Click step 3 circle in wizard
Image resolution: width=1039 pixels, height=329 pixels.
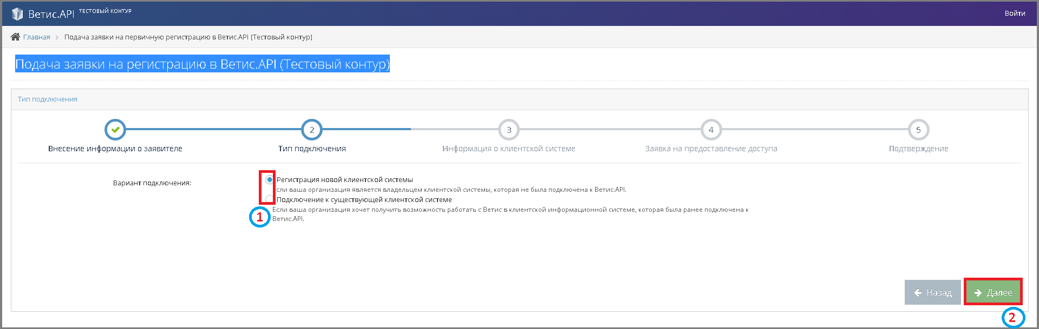point(509,130)
